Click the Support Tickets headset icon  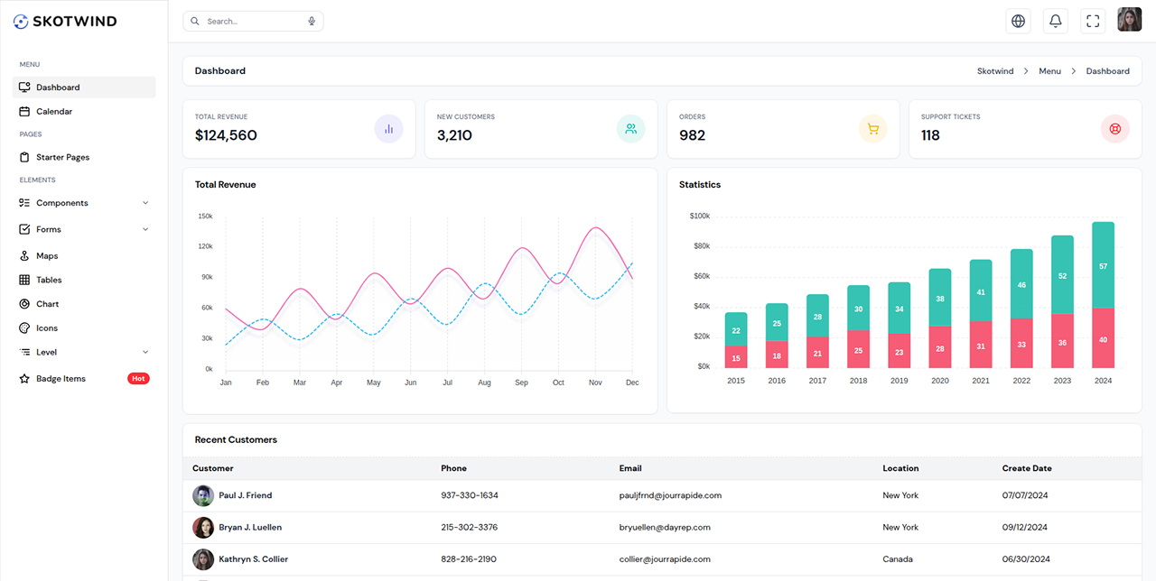[1114, 129]
